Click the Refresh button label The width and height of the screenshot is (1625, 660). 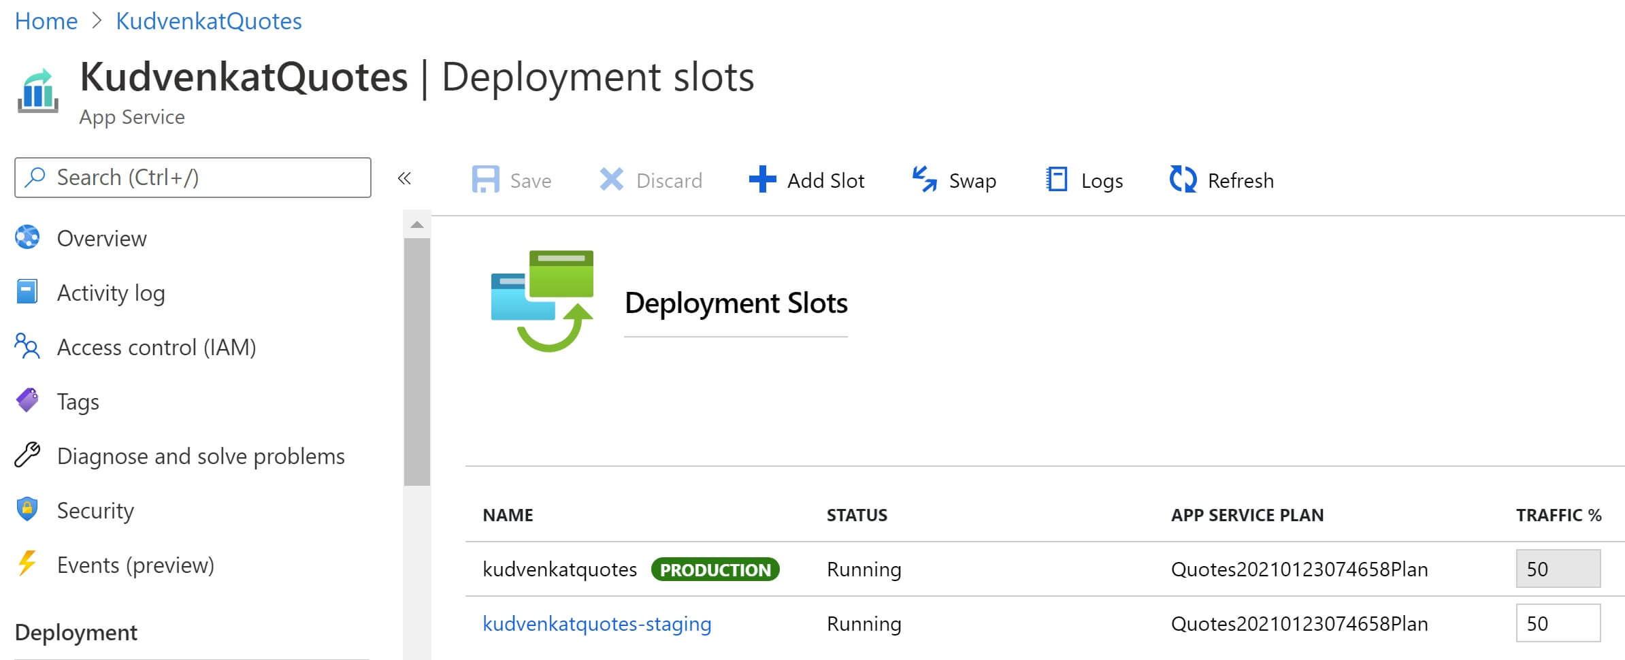[1241, 181]
